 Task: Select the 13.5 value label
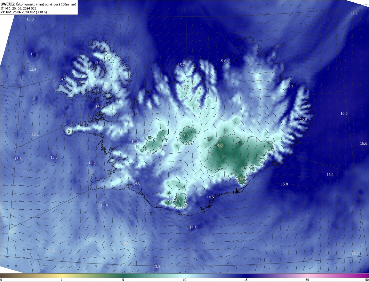[157, 266]
